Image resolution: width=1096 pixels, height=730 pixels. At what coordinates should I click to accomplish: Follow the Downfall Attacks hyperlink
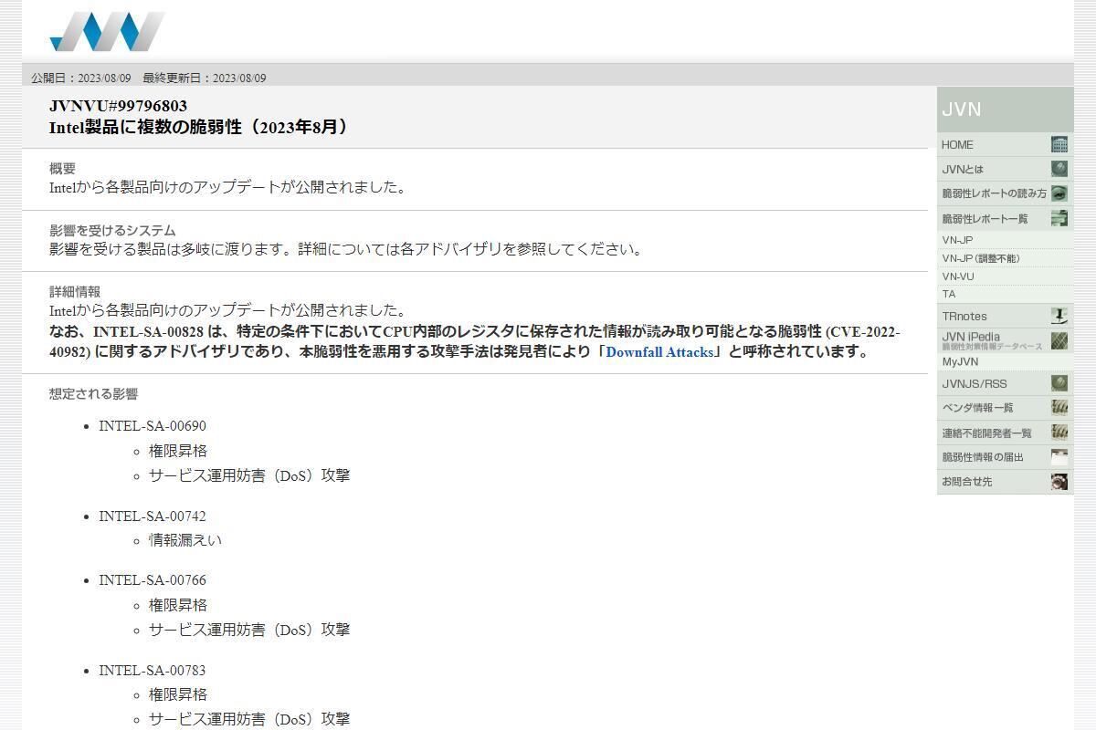(659, 351)
